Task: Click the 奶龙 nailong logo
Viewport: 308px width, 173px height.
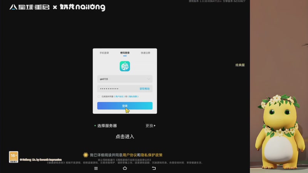Action: 82,7
